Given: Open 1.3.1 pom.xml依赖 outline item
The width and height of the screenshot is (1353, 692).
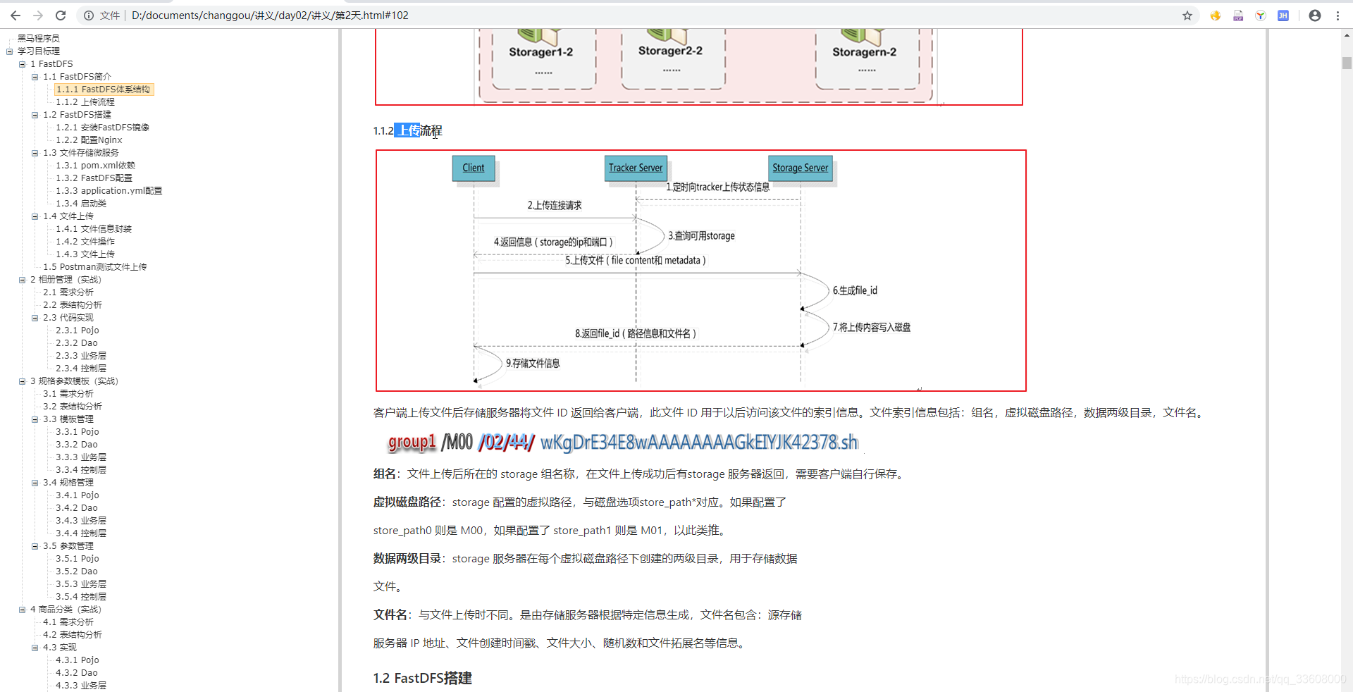Looking at the screenshot, I should (96, 166).
